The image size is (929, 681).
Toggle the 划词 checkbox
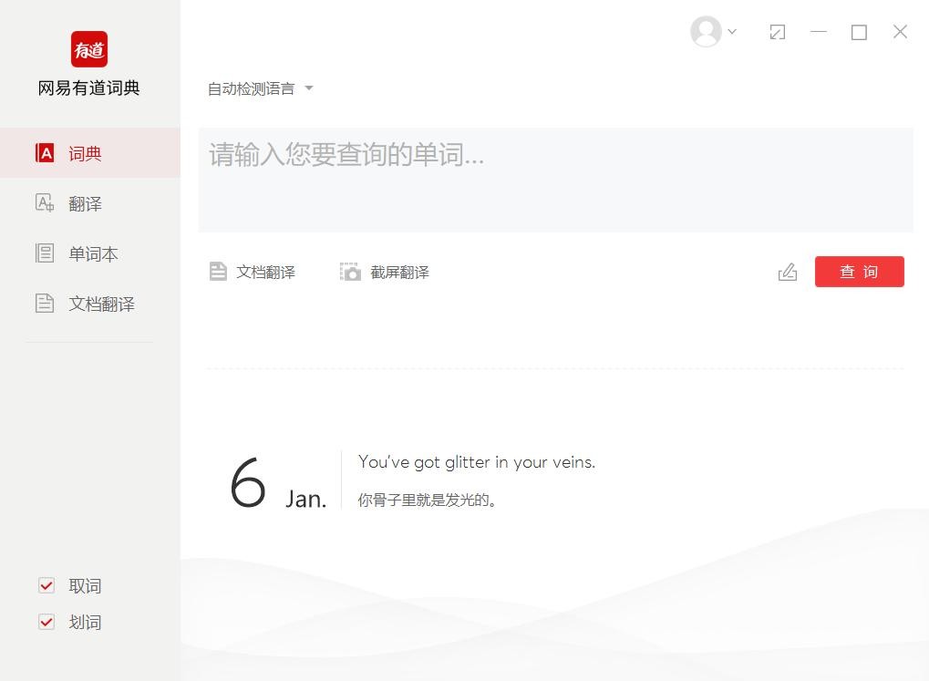pyautogui.click(x=46, y=622)
